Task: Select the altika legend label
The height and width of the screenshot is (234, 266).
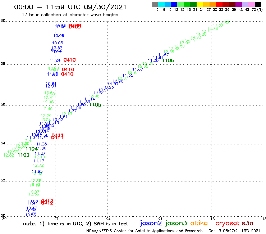Action: pos(199,223)
